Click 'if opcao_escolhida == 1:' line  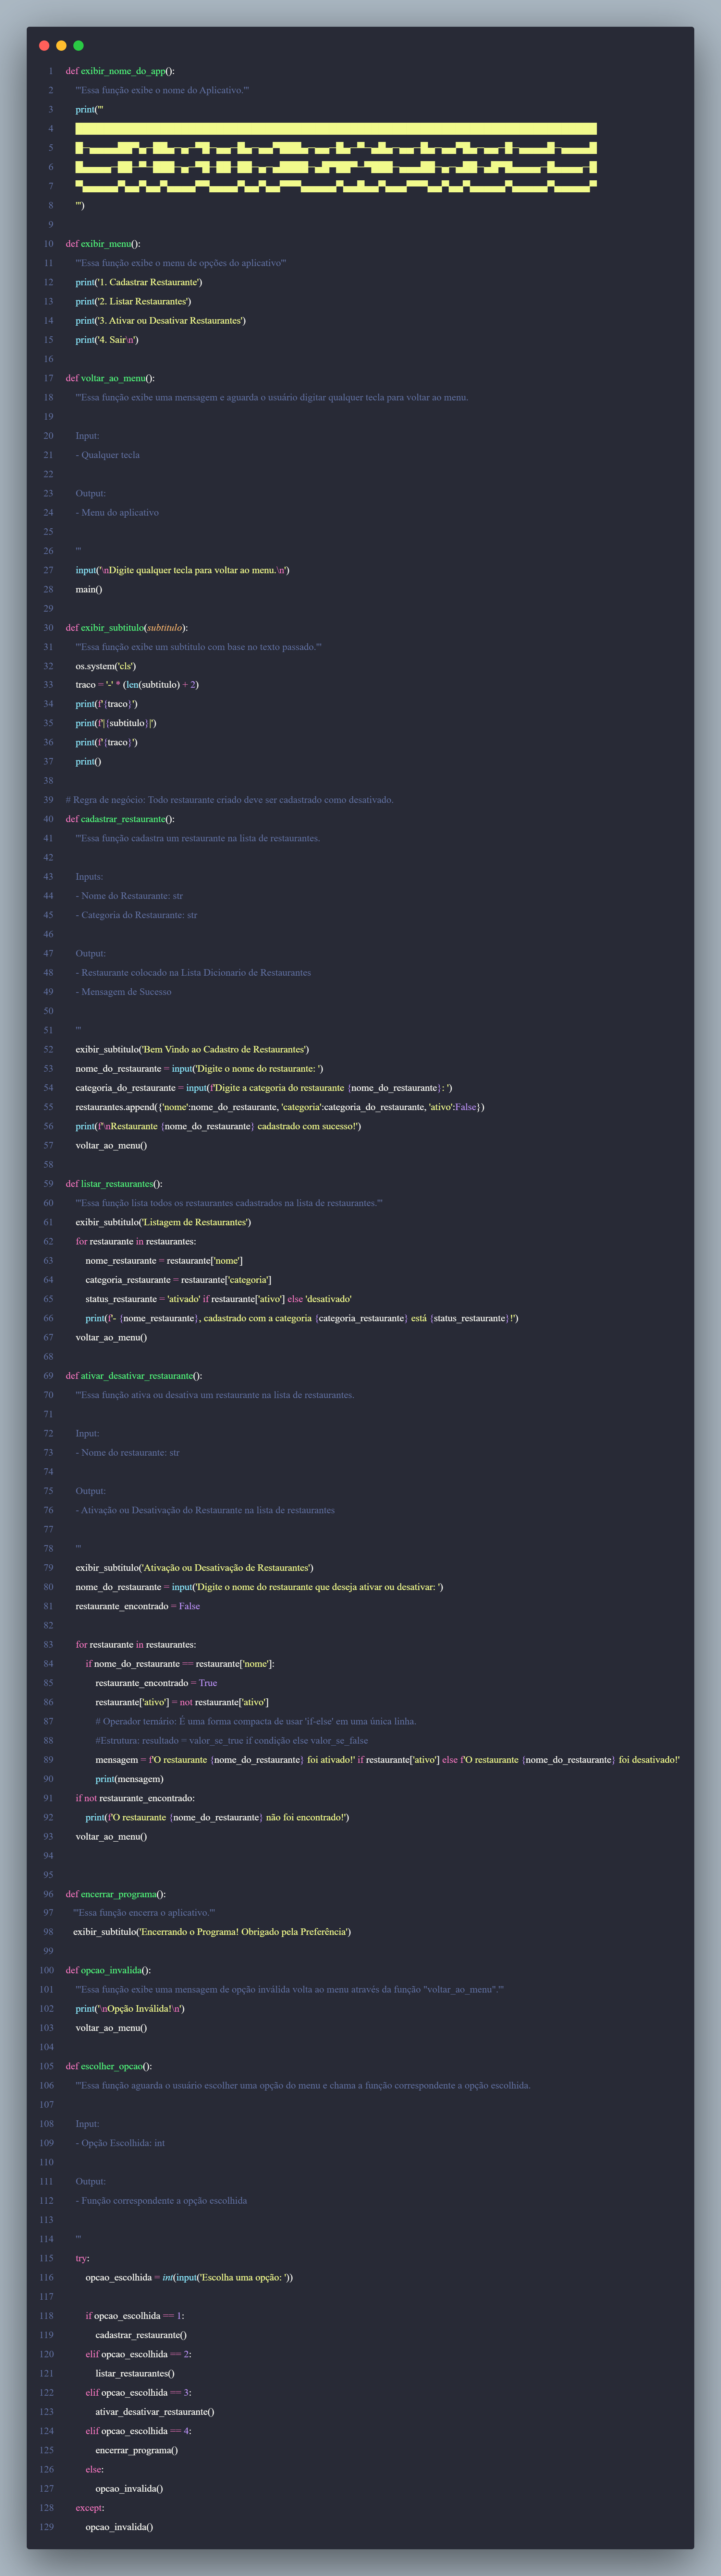(135, 2316)
